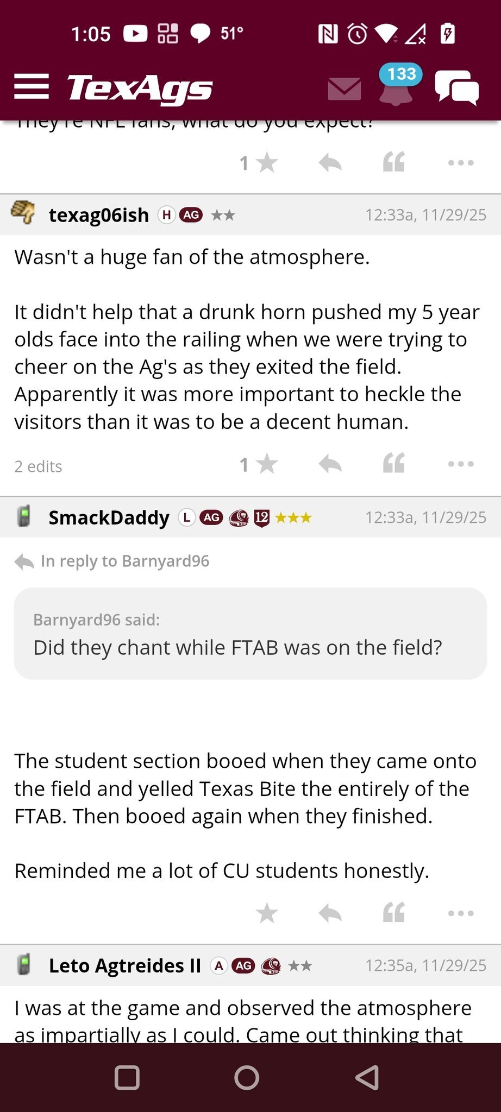The height and width of the screenshot is (1112, 501).
Task: Quote SmackDaddy's post
Action: [393, 913]
